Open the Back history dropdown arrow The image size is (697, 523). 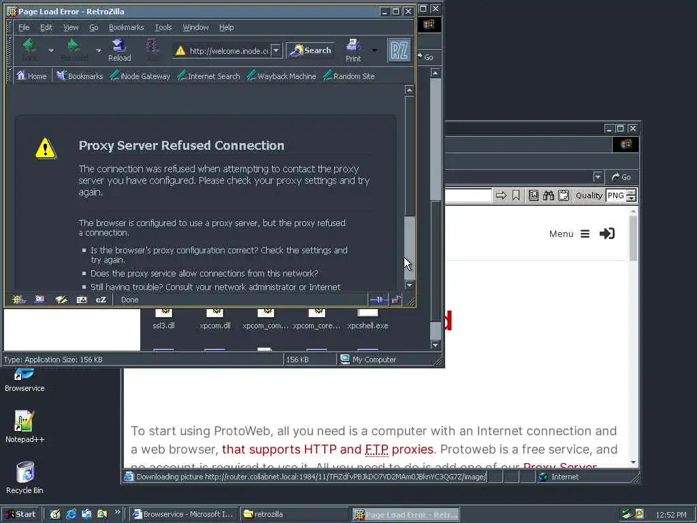(51, 50)
